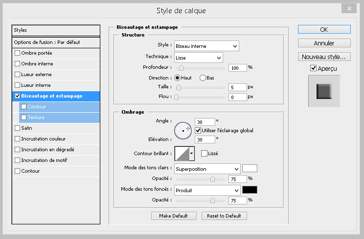Select the Ombre portée style row
This screenshot has width=364, height=239.
pos(56,53)
